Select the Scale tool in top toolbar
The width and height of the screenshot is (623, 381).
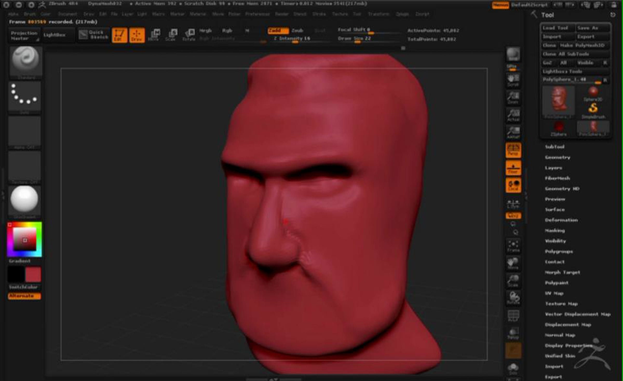point(172,35)
